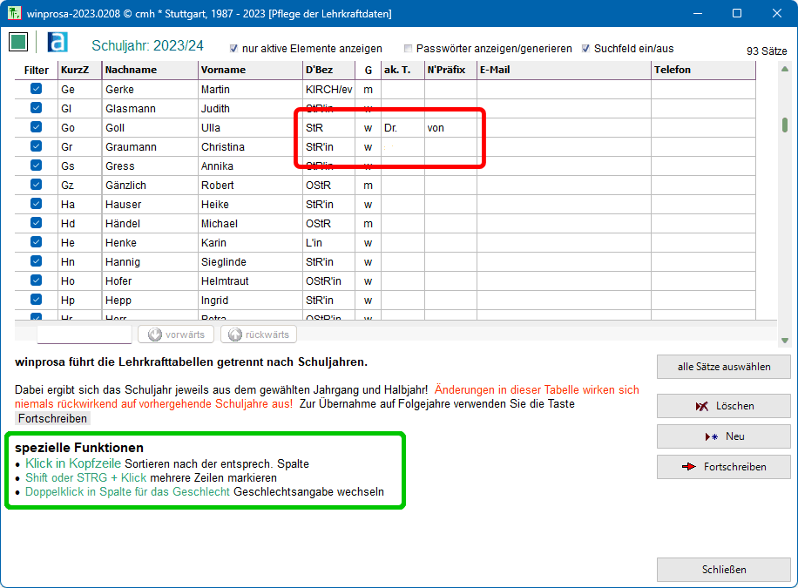
Task: Uncheck the filter checkbox for Gerke
Action: 37,89
